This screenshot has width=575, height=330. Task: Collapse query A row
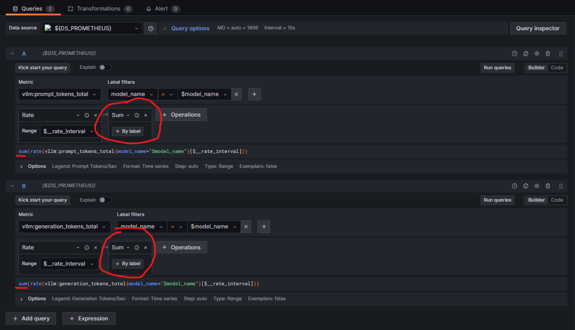point(12,53)
